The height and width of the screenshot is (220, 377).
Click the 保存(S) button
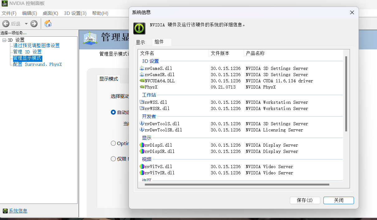(305, 200)
